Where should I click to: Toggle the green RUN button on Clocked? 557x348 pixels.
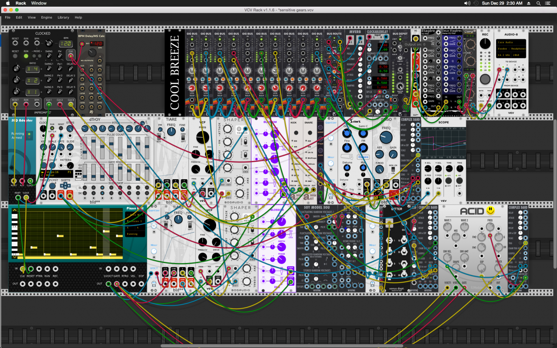(26, 56)
